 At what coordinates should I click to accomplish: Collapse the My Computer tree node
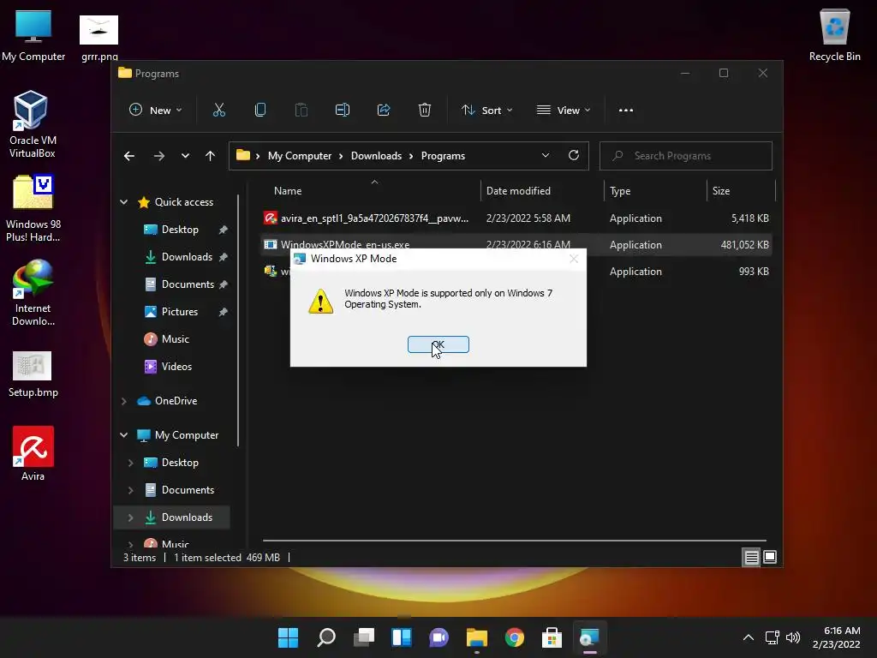[123, 435]
